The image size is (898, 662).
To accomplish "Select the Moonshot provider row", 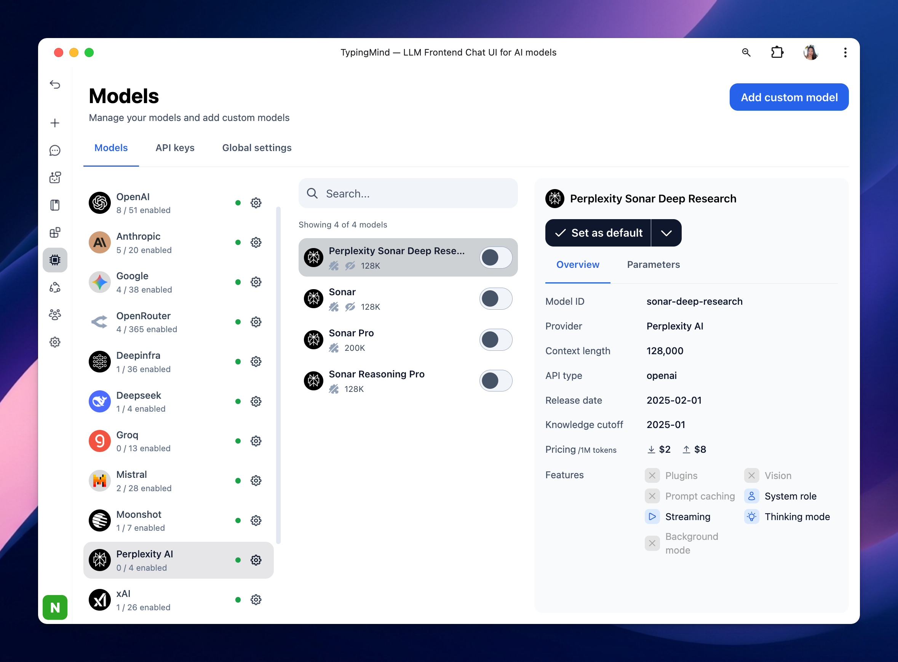I will pyautogui.click(x=179, y=521).
